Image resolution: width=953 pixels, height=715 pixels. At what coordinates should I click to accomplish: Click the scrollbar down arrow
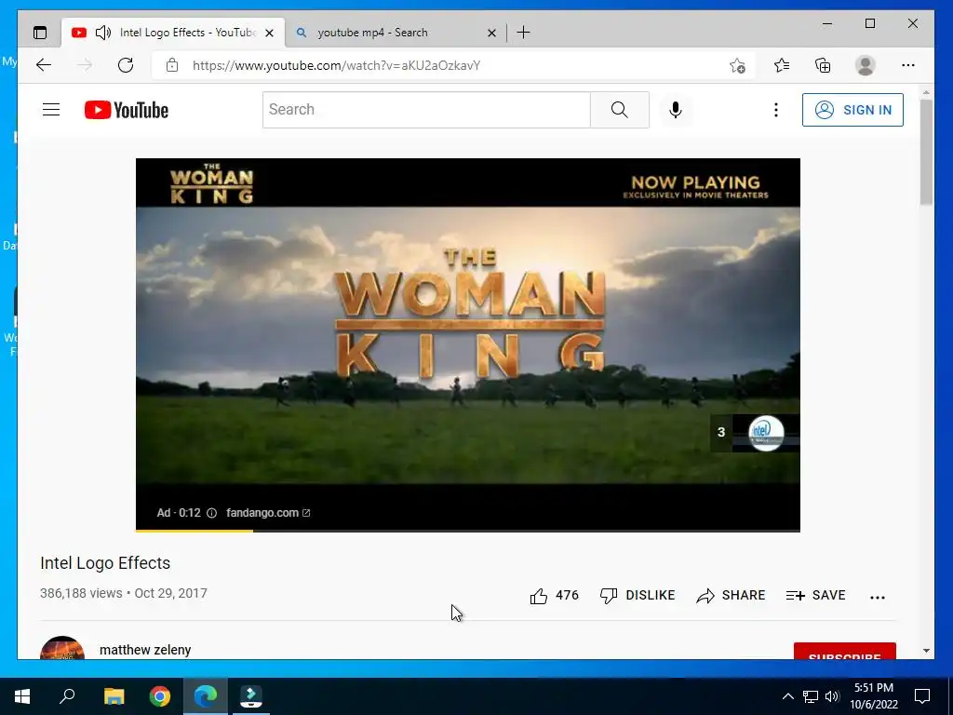click(x=926, y=651)
